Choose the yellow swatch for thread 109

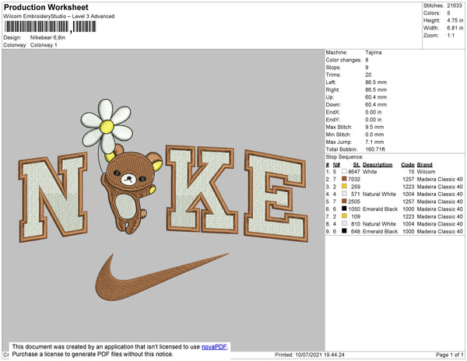pyautogui.click(x=344, y=216)
